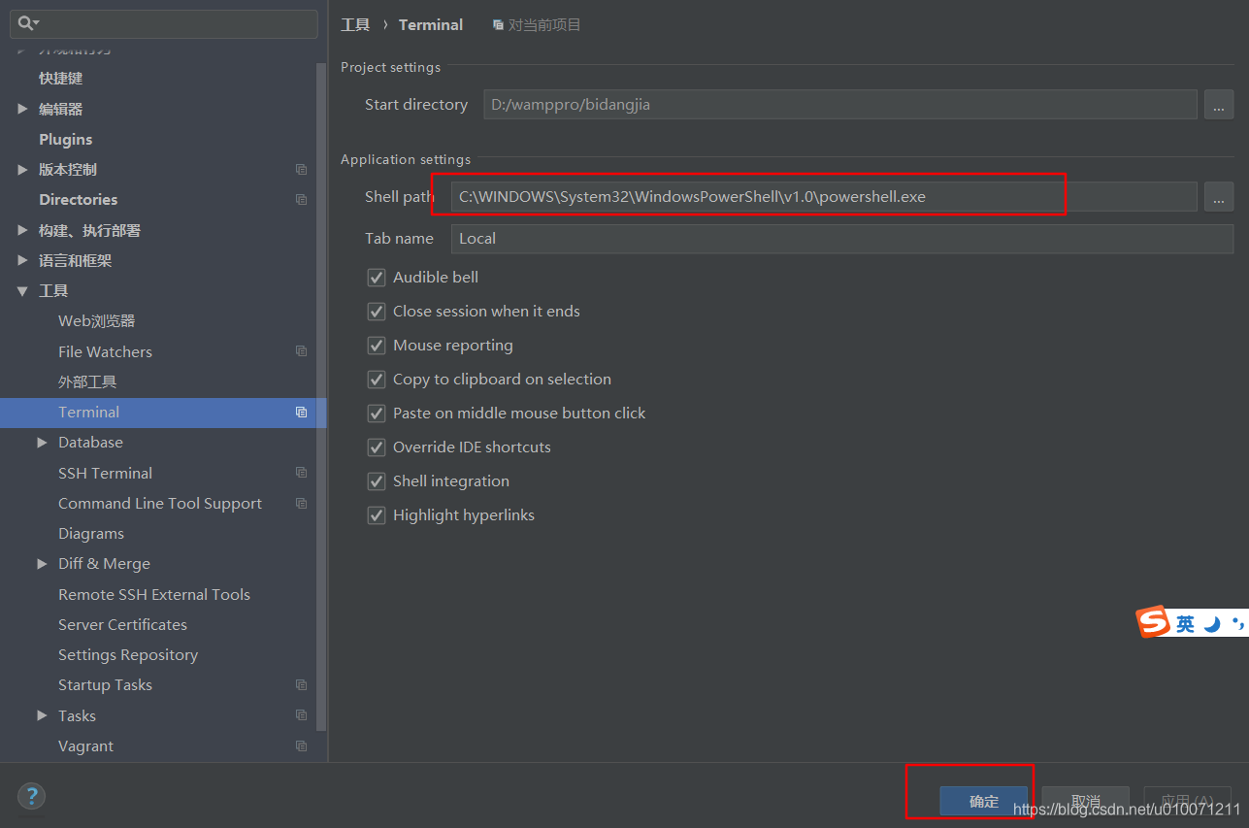1249x828 pixels.
Task: Click the 应用 apply button
Action: pos(1188,801)
